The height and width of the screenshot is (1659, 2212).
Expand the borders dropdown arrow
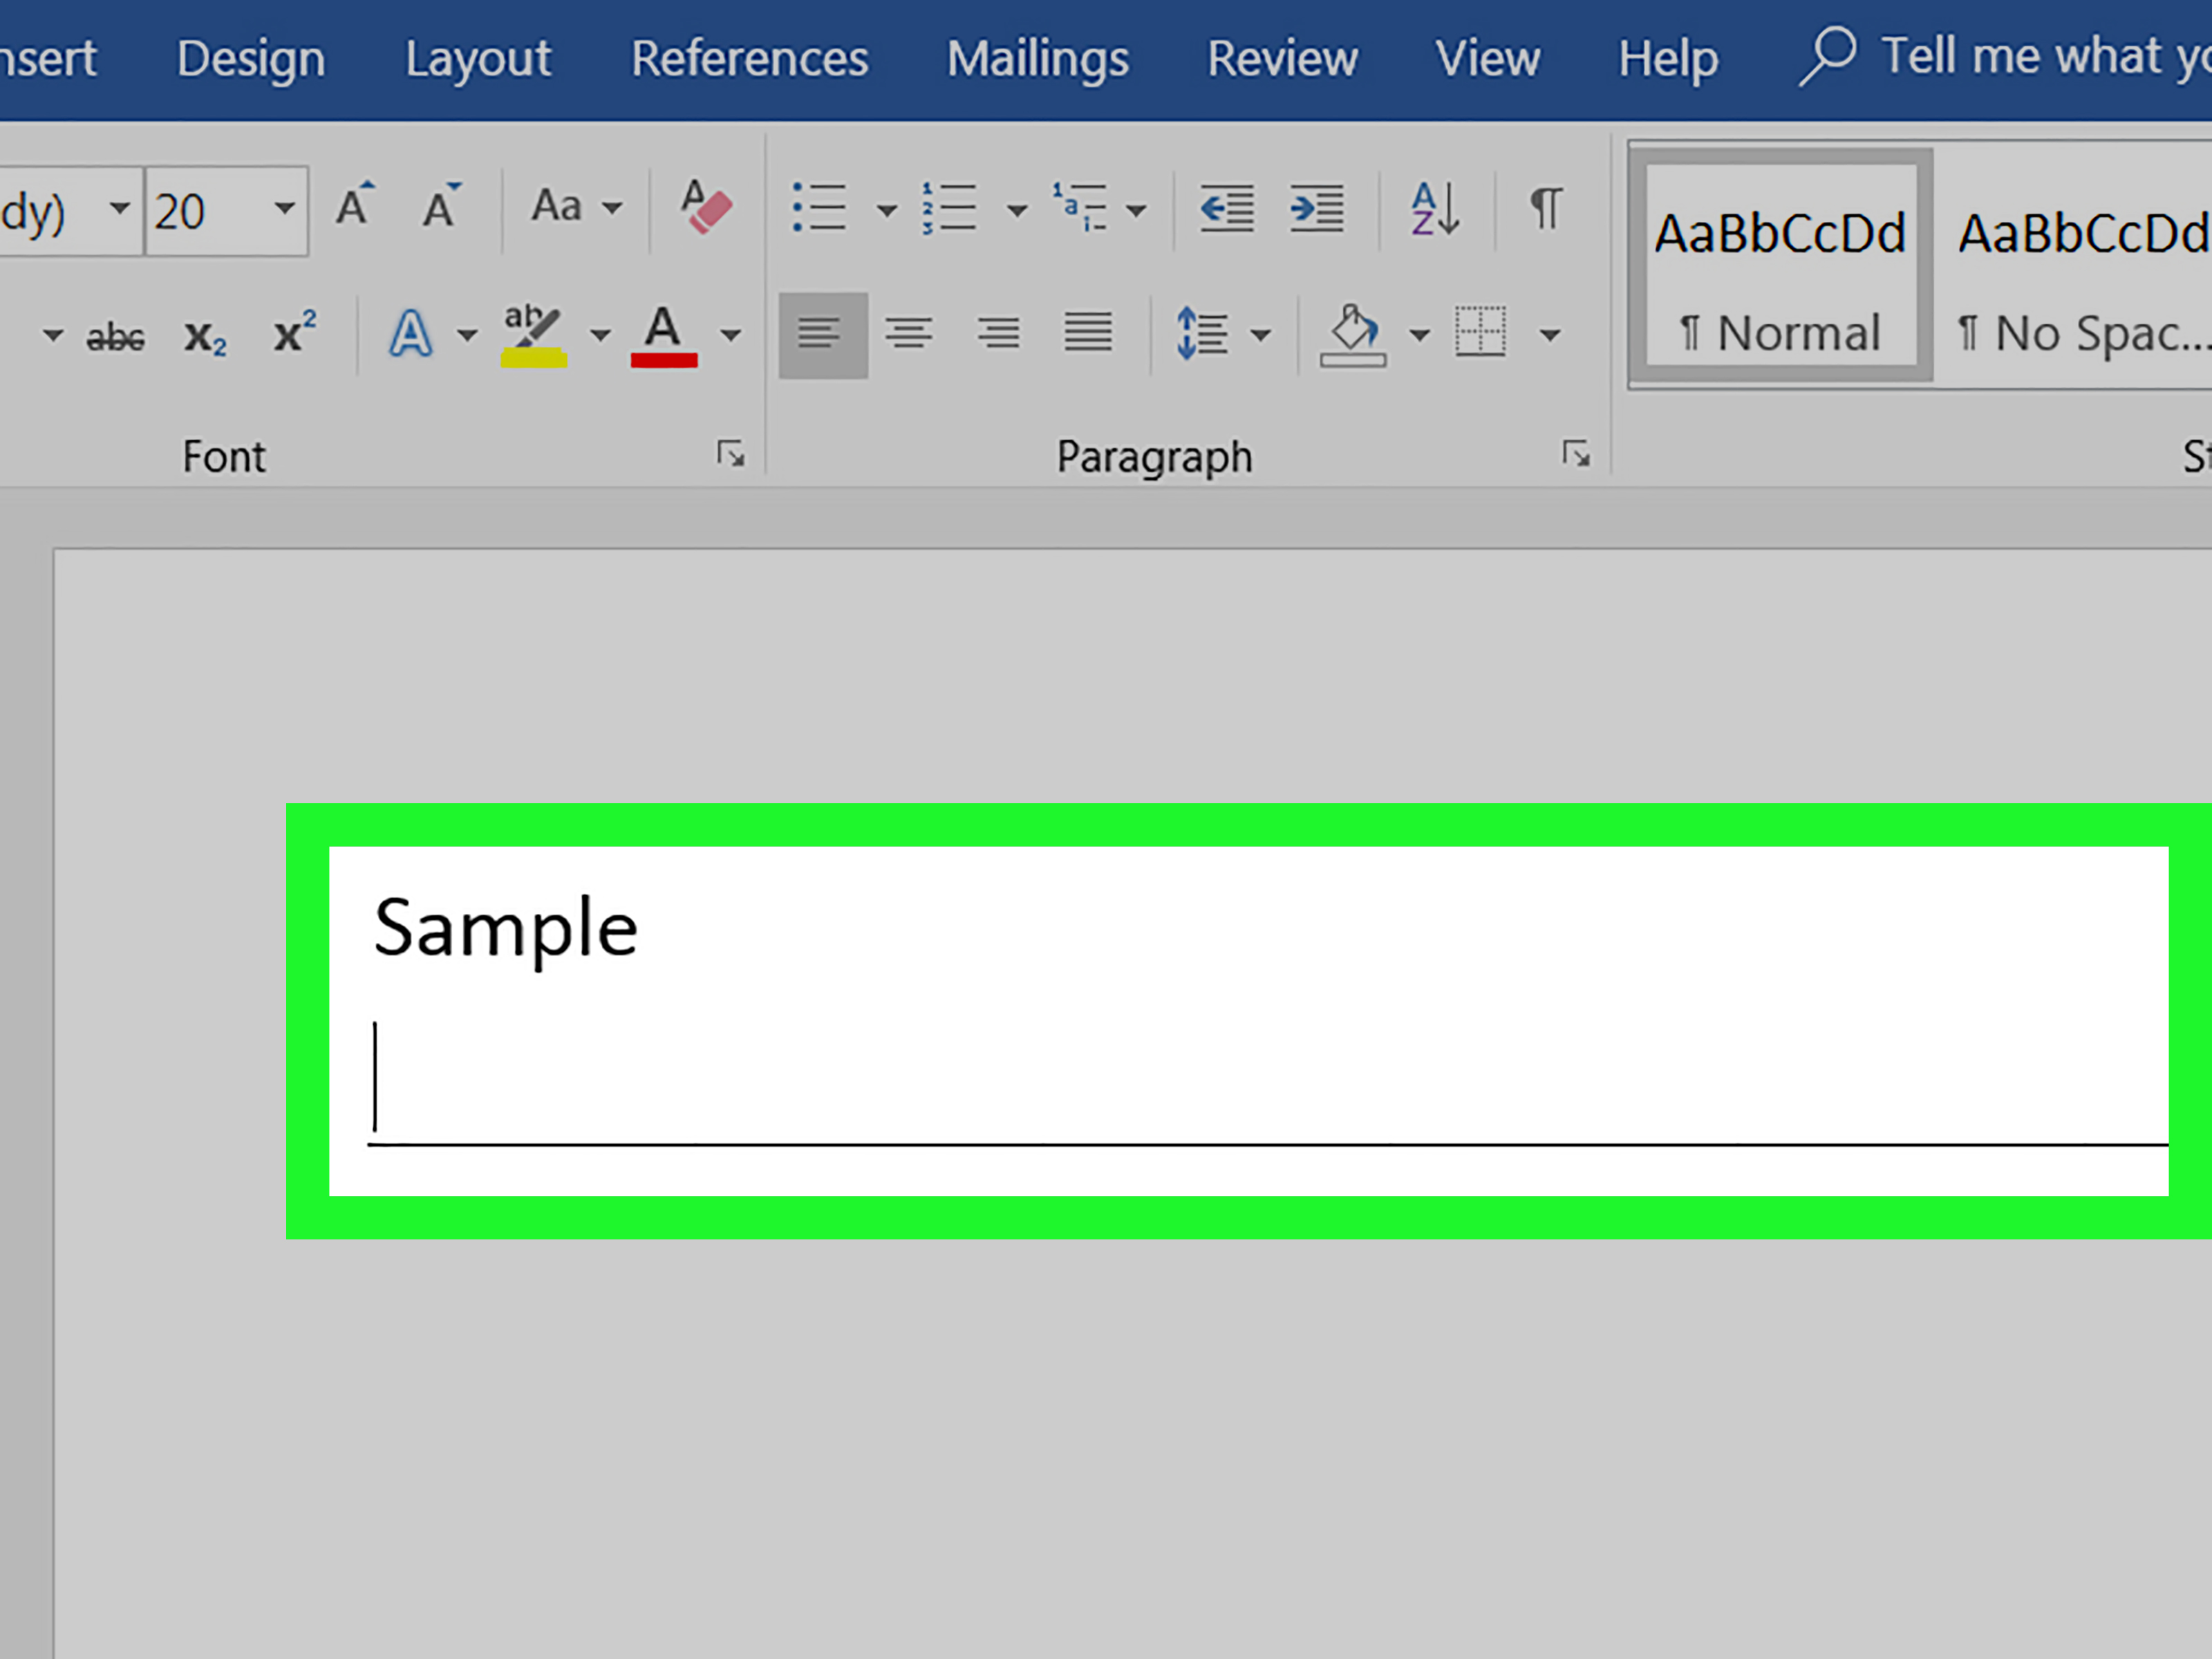coord(1550,335)
